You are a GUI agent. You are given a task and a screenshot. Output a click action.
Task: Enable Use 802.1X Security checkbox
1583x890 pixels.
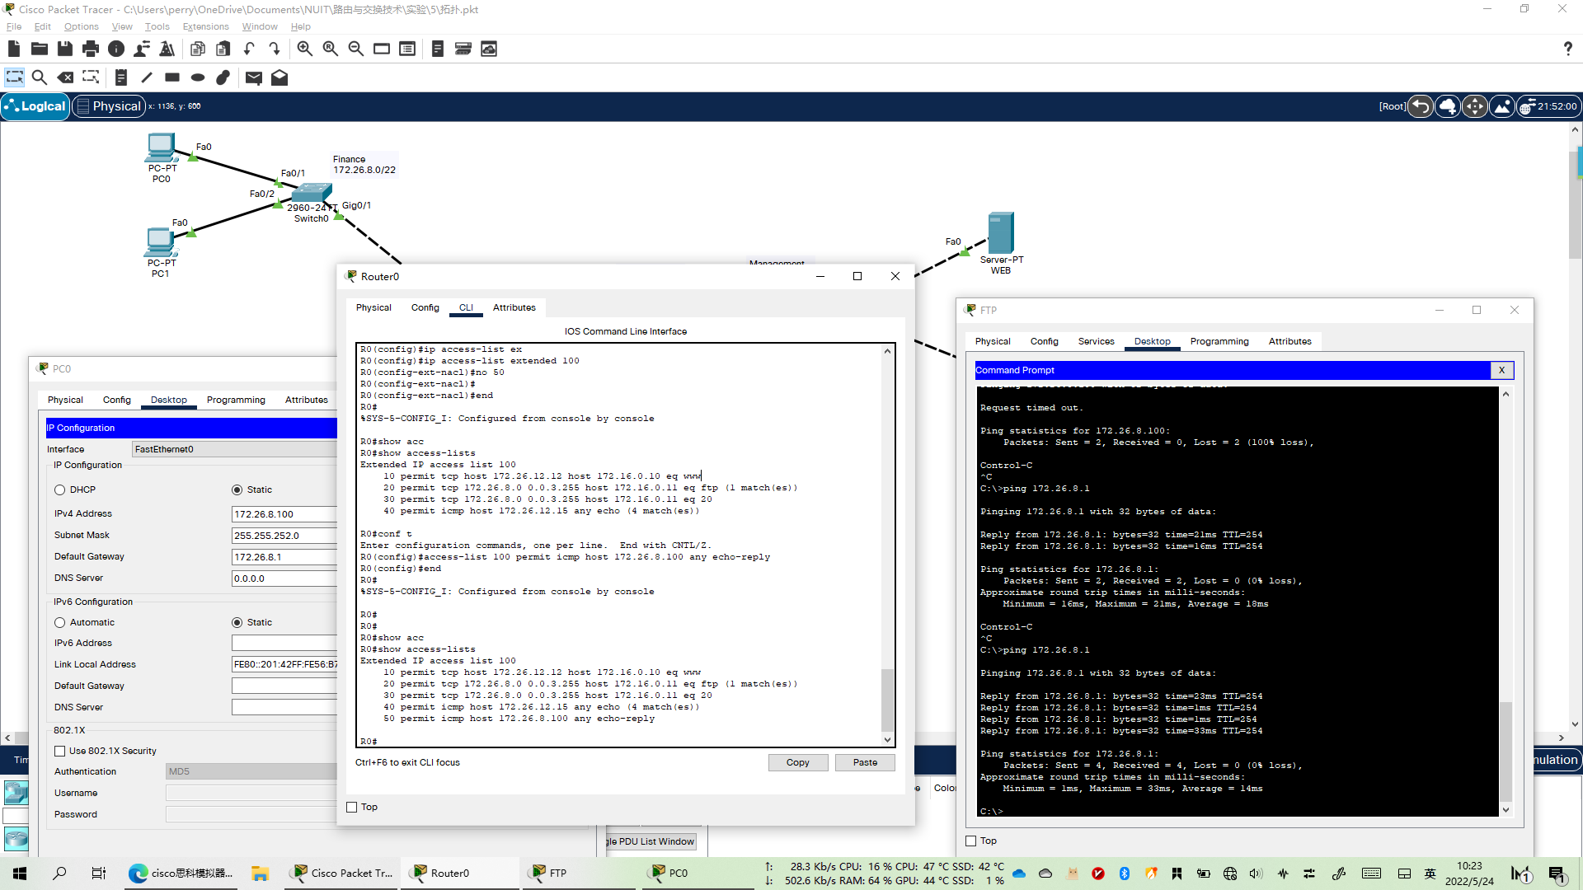click(x=60, y=751)
